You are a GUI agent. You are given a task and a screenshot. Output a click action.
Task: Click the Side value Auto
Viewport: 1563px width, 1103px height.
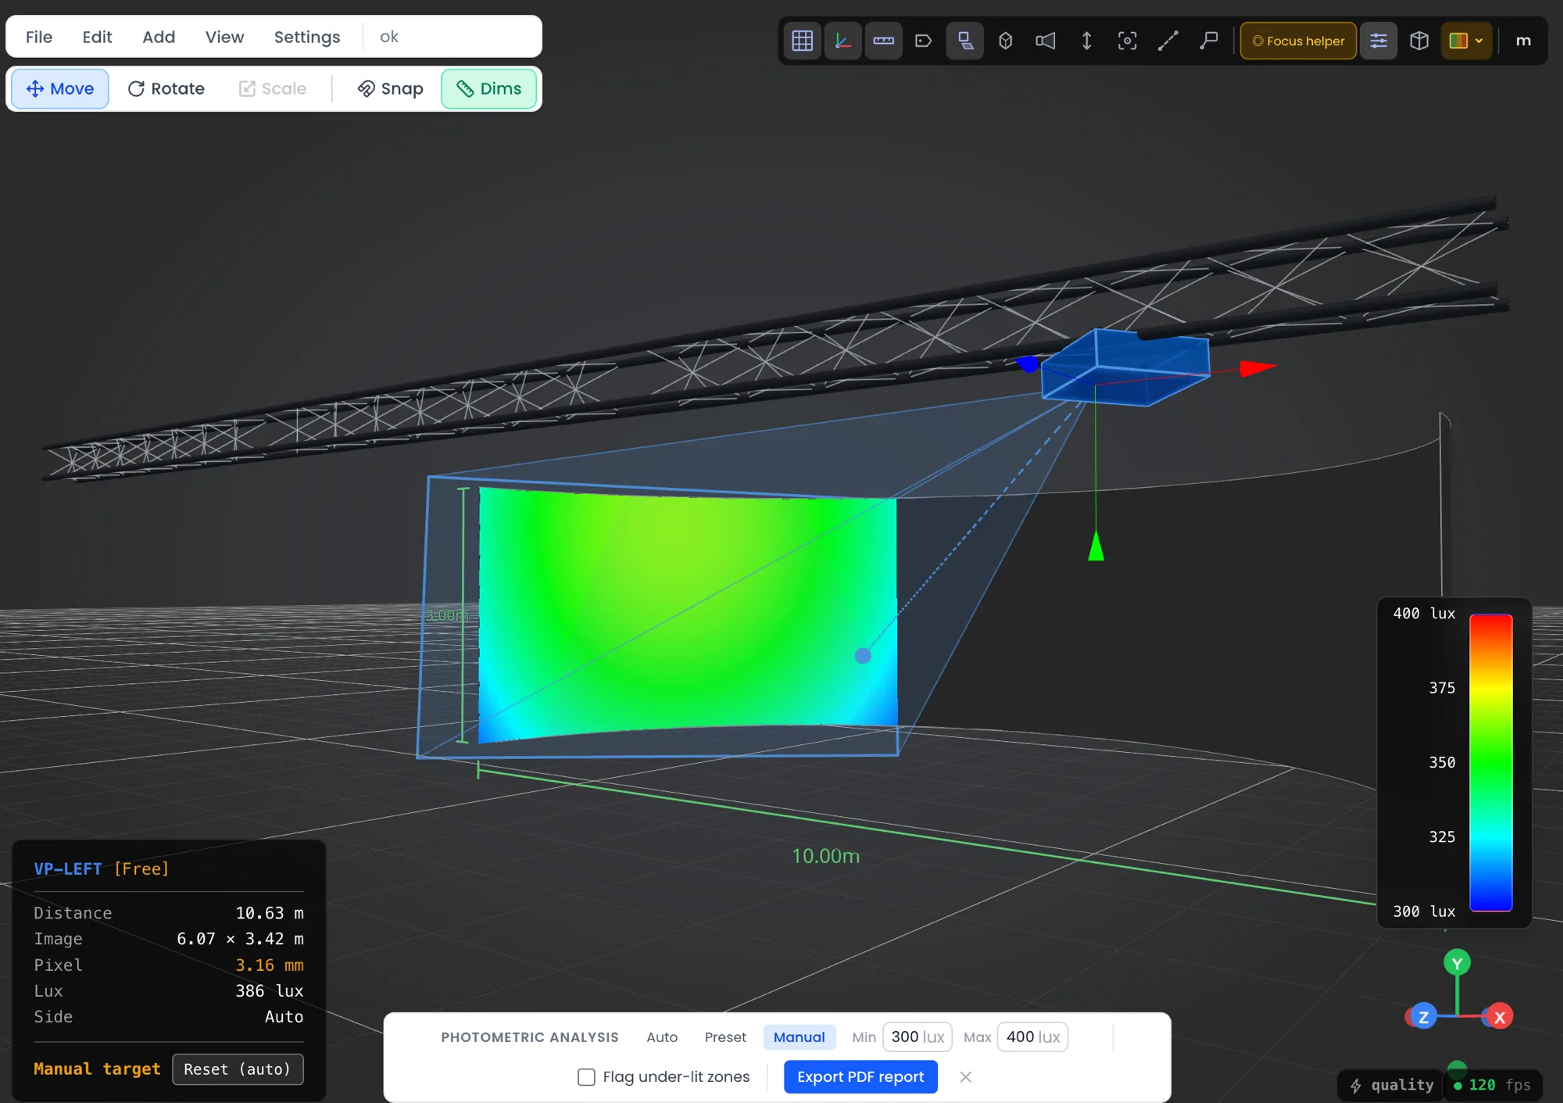pyautogui.click(x=284, y=1017)
